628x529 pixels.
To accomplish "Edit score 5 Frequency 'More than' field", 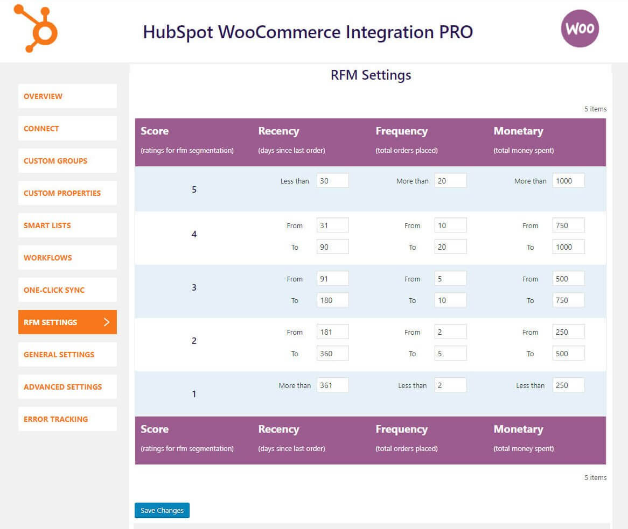I will (450, 180).
